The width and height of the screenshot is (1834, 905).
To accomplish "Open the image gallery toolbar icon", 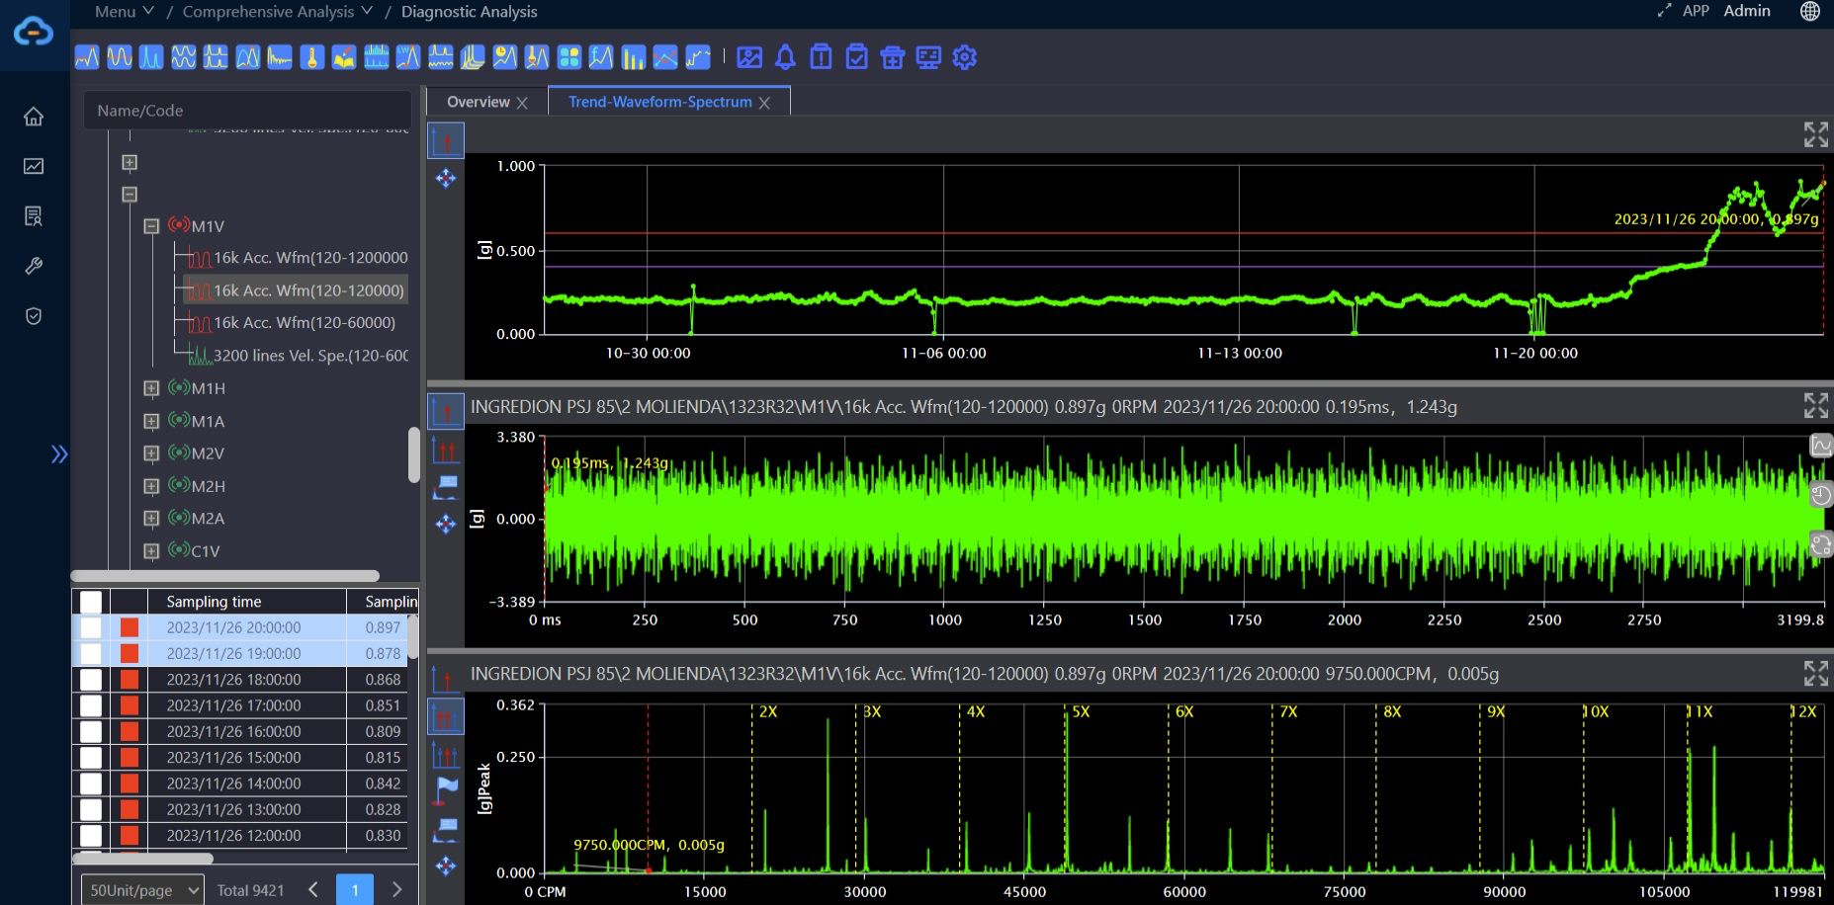I will coord(749,57).
